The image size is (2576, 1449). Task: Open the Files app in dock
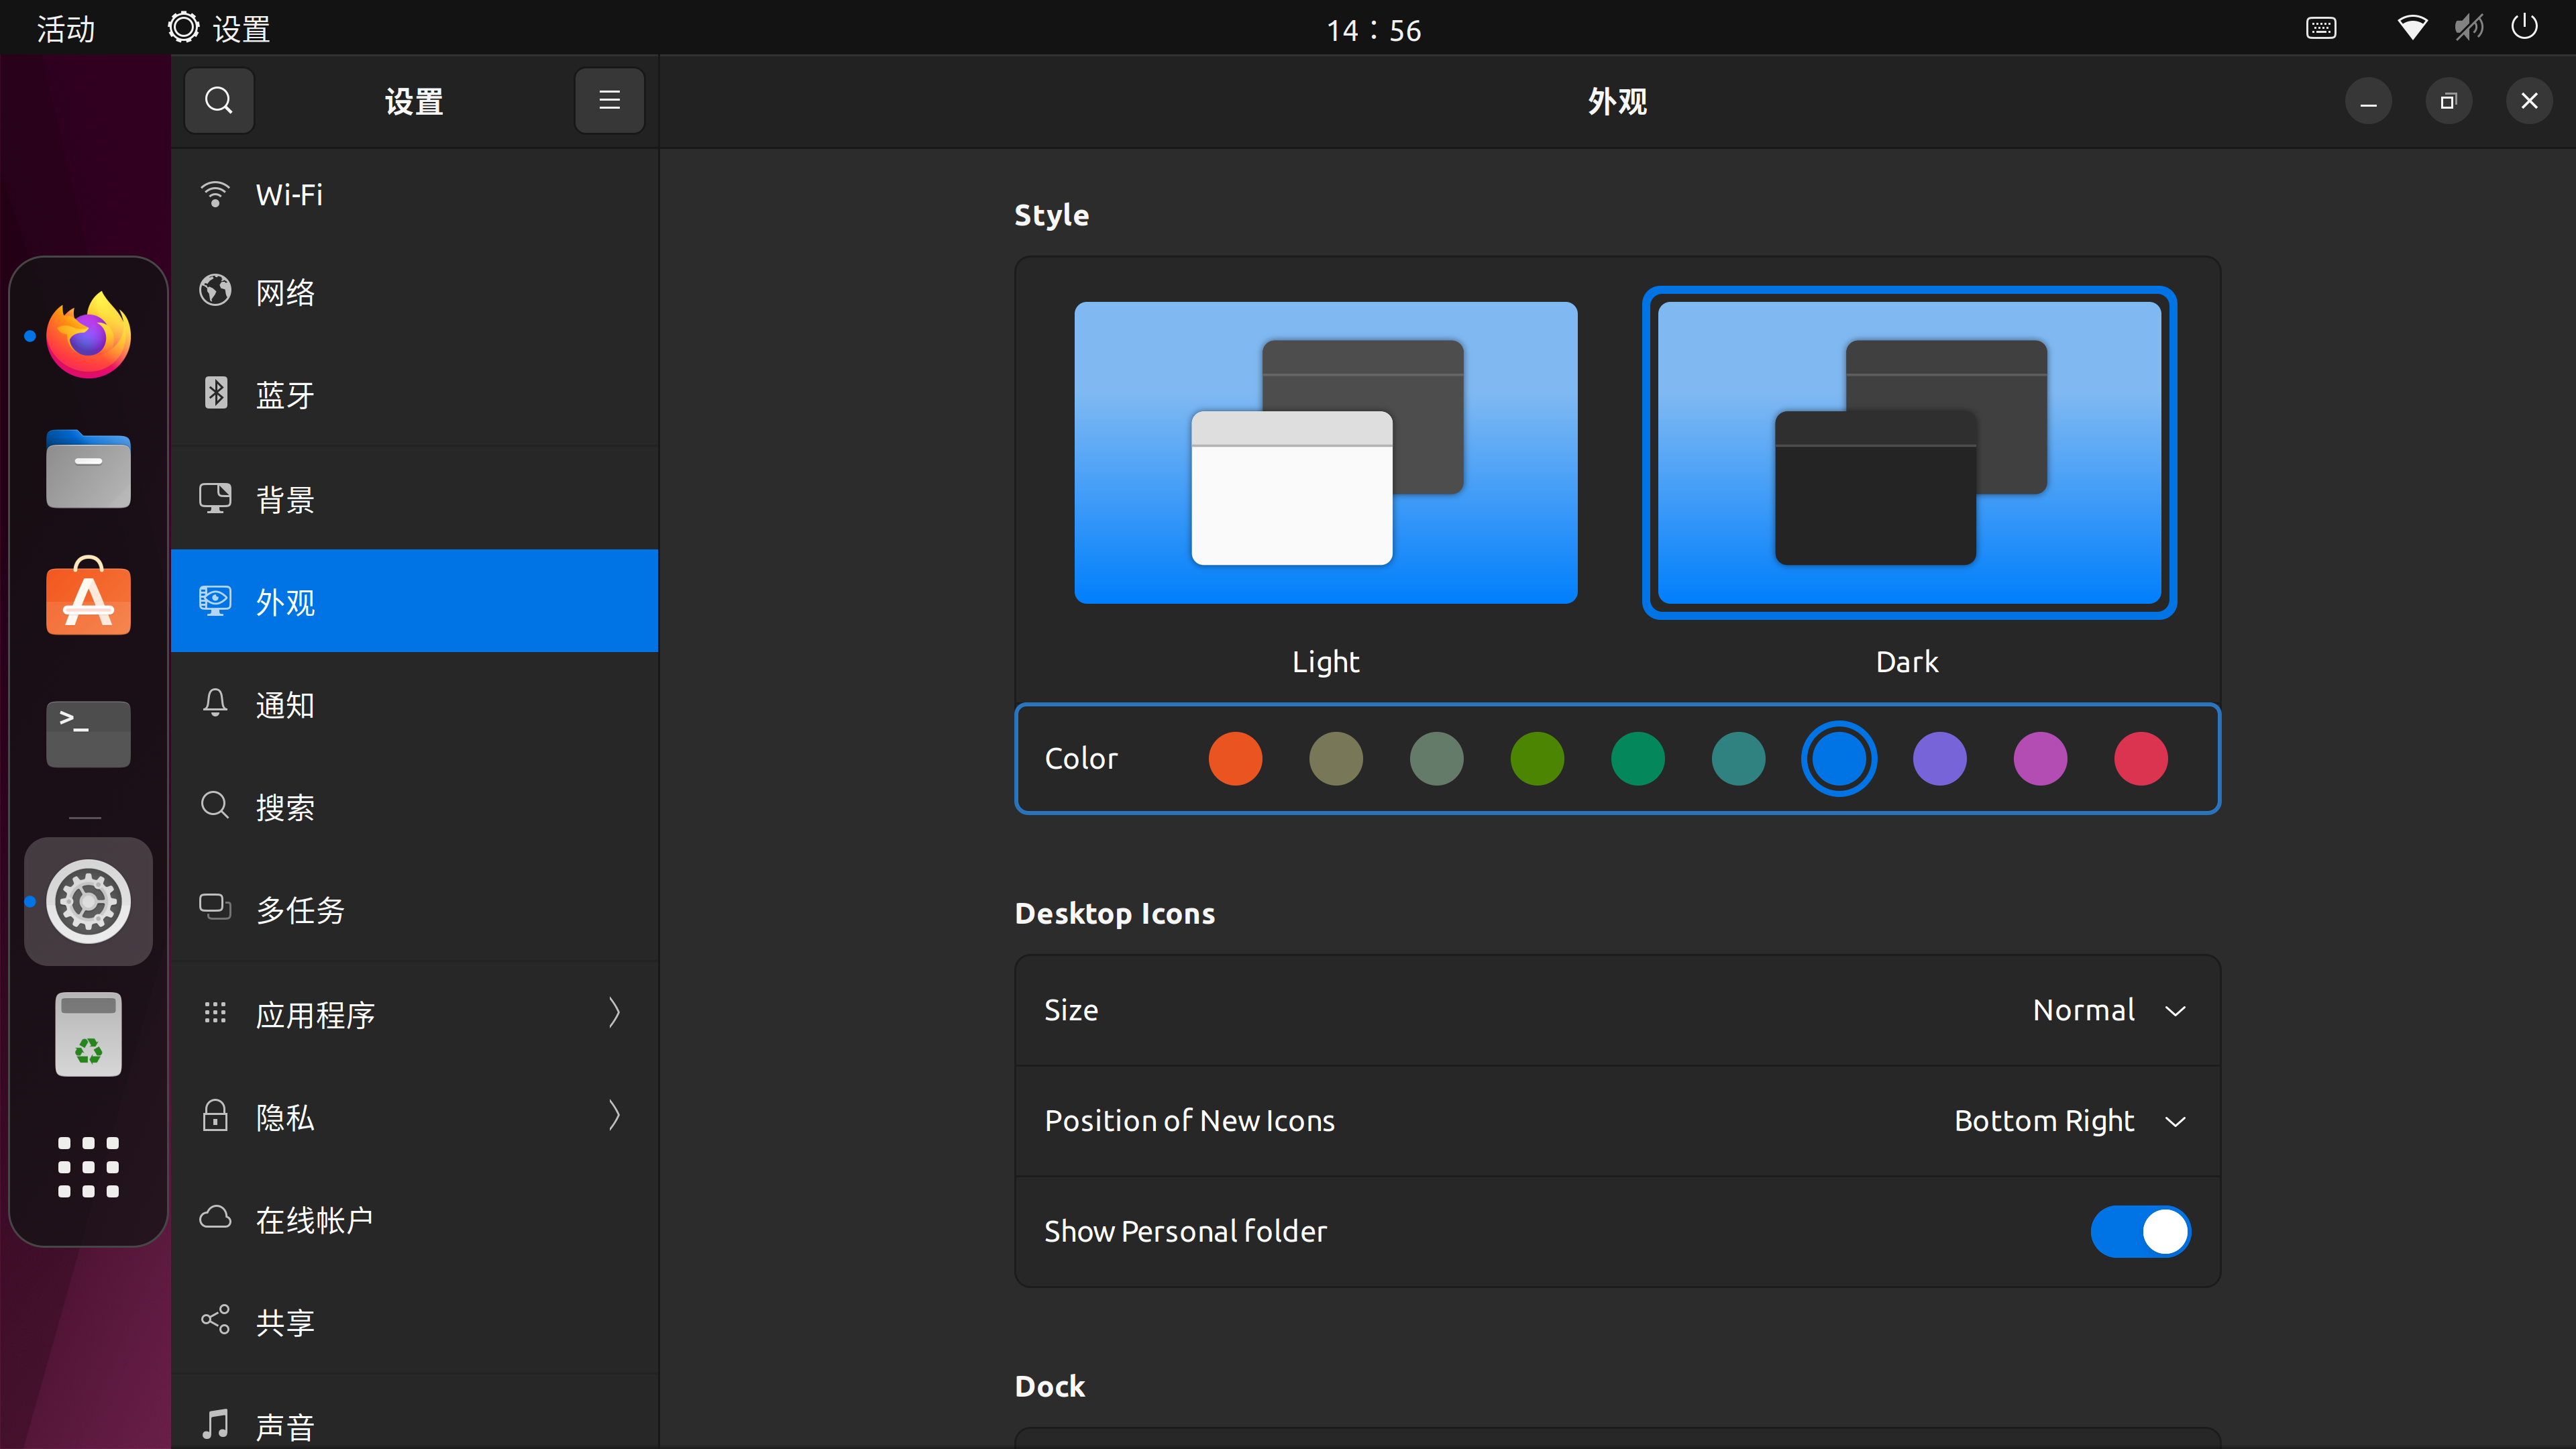click(88, 470)
